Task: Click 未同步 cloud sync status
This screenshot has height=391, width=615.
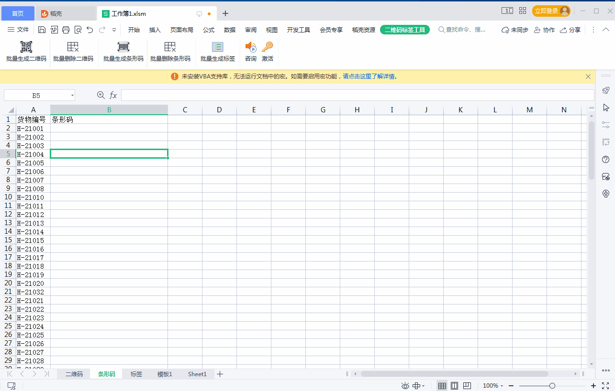Action: [515, 30]
